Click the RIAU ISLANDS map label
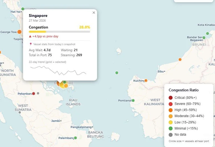The height and width of the screenshot is (147, 215). [73, 102]
